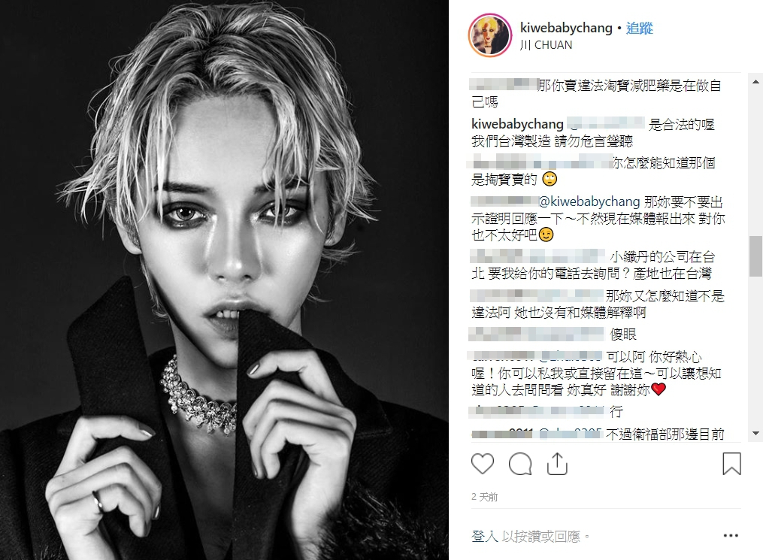Save the post with the bookmark icon
The width and height of the screenshot is (763, 560).
click(731, 463)
